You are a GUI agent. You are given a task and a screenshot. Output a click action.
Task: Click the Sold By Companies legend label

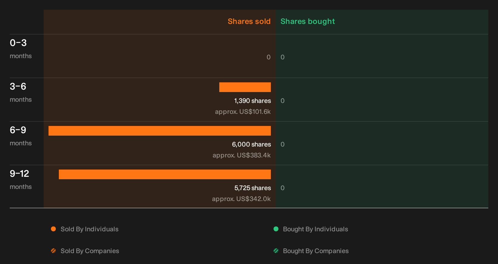click(x=90, y=251)
